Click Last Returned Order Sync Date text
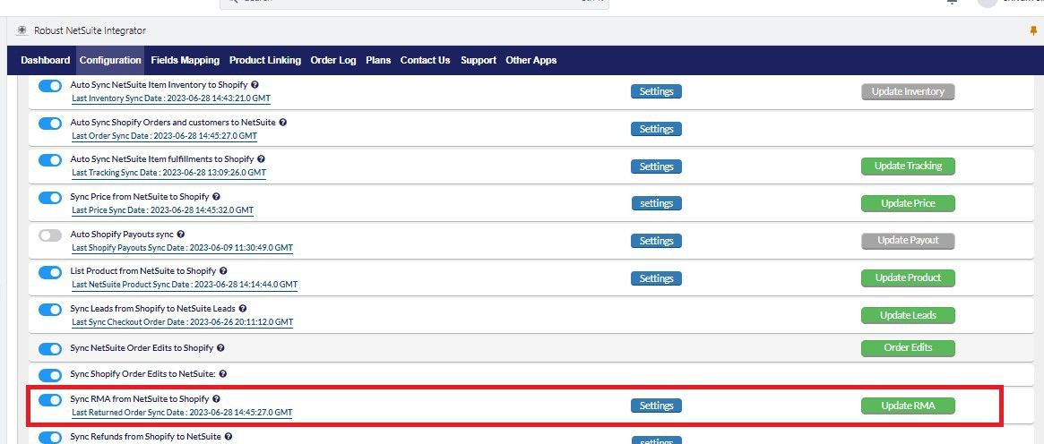 (182, 413)
